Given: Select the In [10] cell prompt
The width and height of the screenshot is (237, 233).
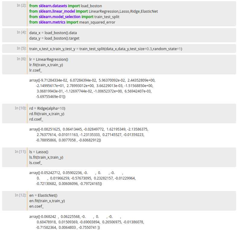Looking at the screenshot, I should coord(21,108).
